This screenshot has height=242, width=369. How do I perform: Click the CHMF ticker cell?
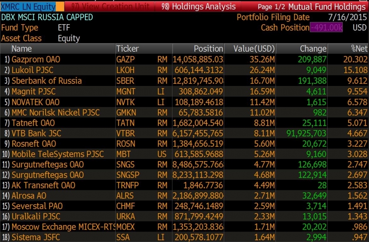[126, 206]
